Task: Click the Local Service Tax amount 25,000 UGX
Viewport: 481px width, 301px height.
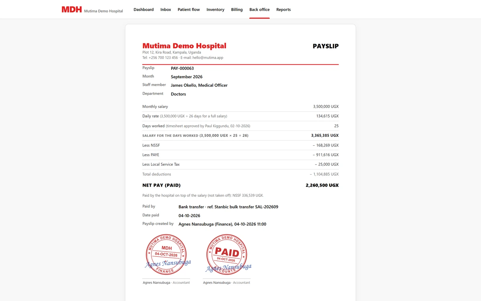Action: [327, 165]
